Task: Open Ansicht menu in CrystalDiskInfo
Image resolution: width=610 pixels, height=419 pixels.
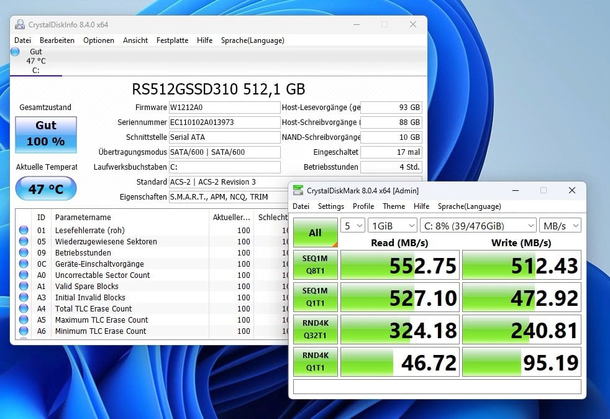Action: pos(135,40)
